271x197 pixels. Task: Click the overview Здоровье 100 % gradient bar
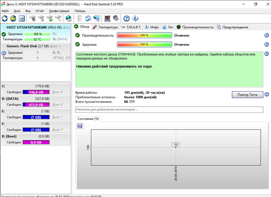click(144, 44)
